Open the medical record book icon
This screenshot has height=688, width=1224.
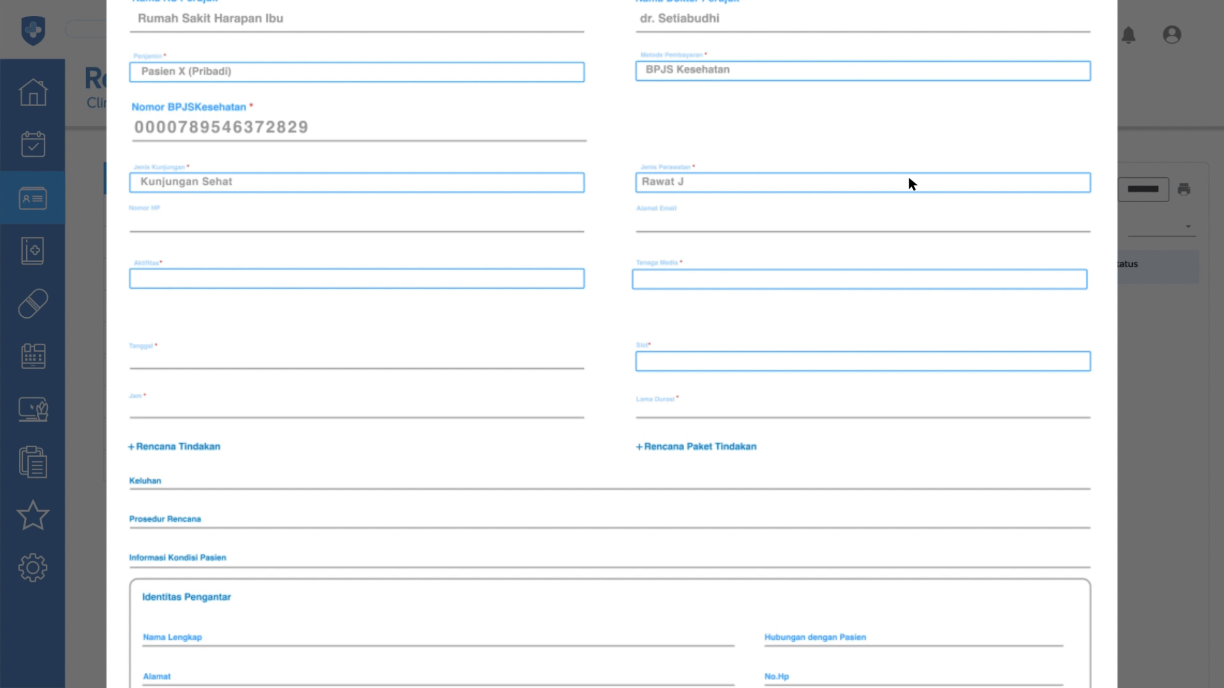(33, 250)
